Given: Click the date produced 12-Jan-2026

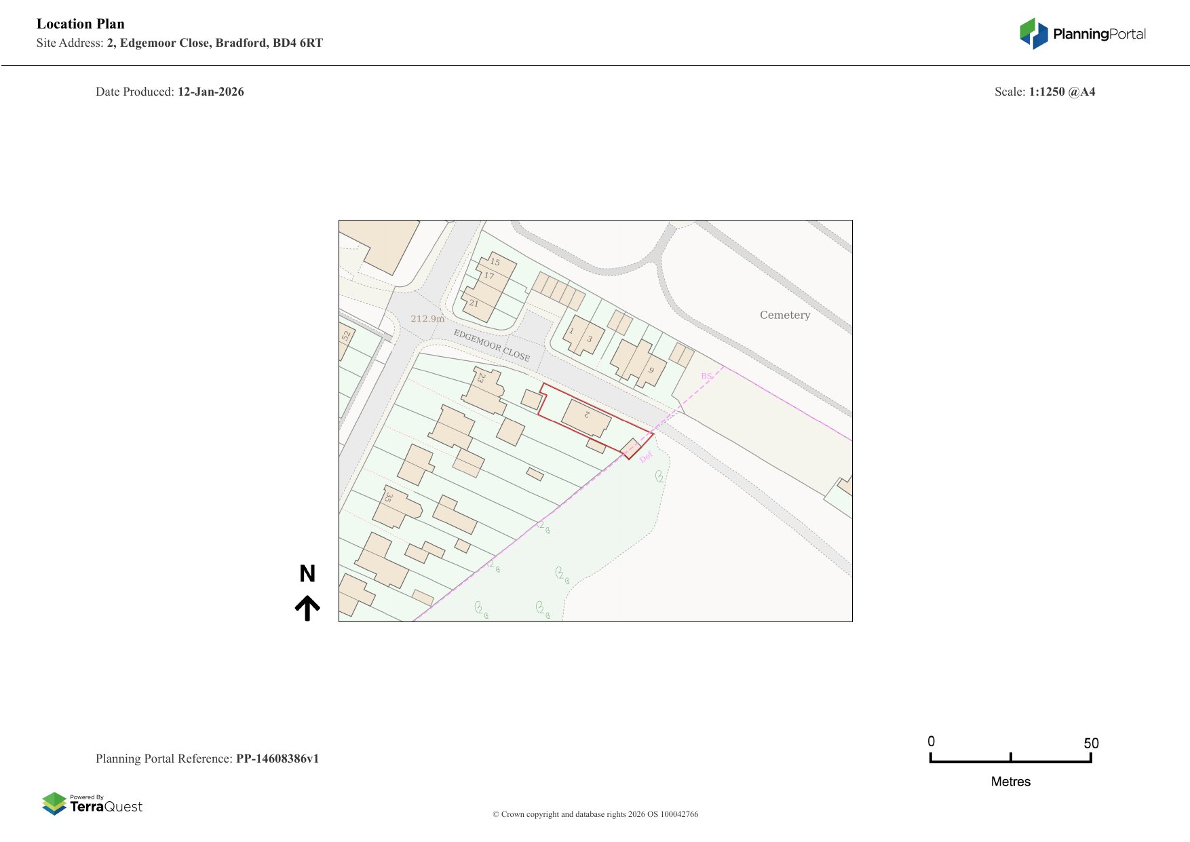Looking at the screenshot, I should tap(210, 92).
